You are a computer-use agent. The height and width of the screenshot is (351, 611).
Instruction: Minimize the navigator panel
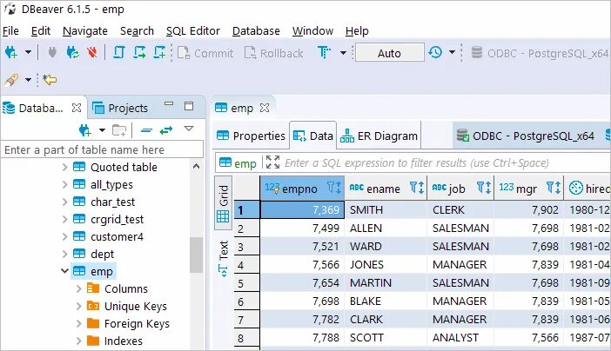pos(169,104)
